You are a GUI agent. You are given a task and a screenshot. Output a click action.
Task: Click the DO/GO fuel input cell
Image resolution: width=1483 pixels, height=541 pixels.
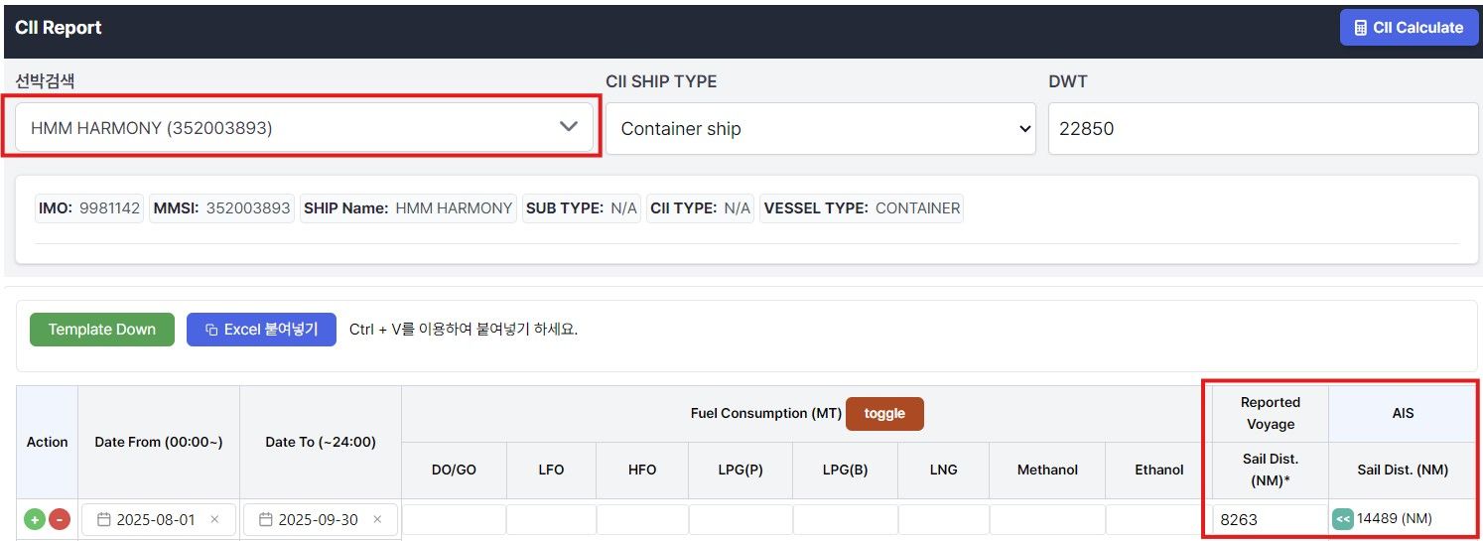[454, 519]
